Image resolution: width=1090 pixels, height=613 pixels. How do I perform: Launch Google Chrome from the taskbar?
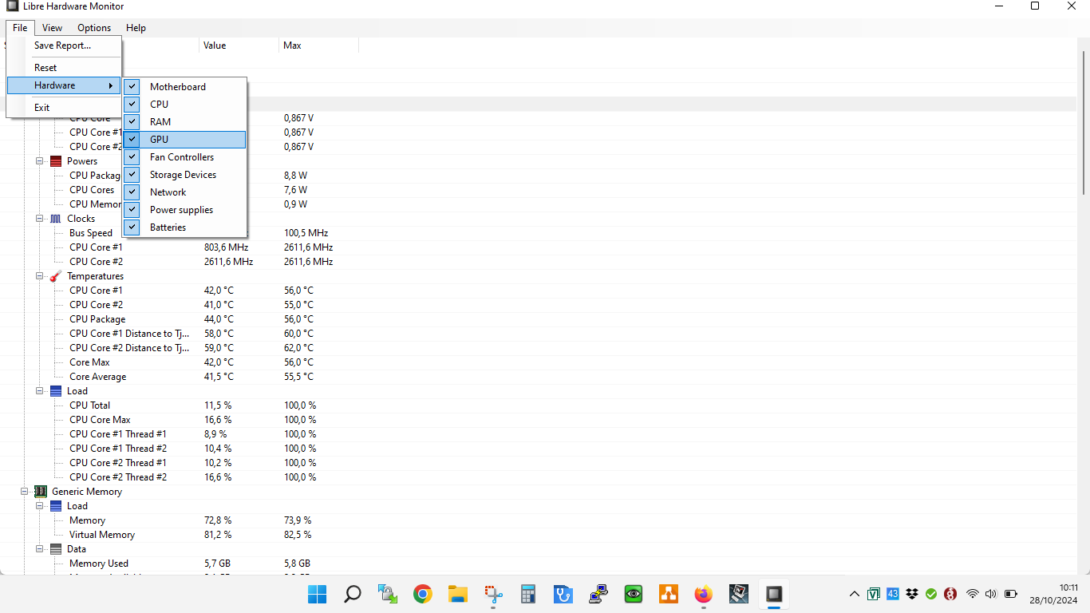point(422,594)
